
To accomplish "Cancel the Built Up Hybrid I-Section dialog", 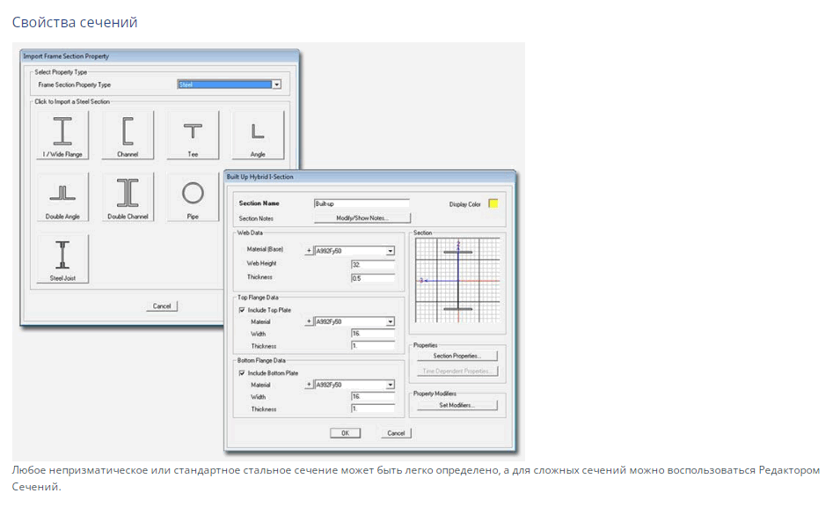I will [x=396, y=433].
